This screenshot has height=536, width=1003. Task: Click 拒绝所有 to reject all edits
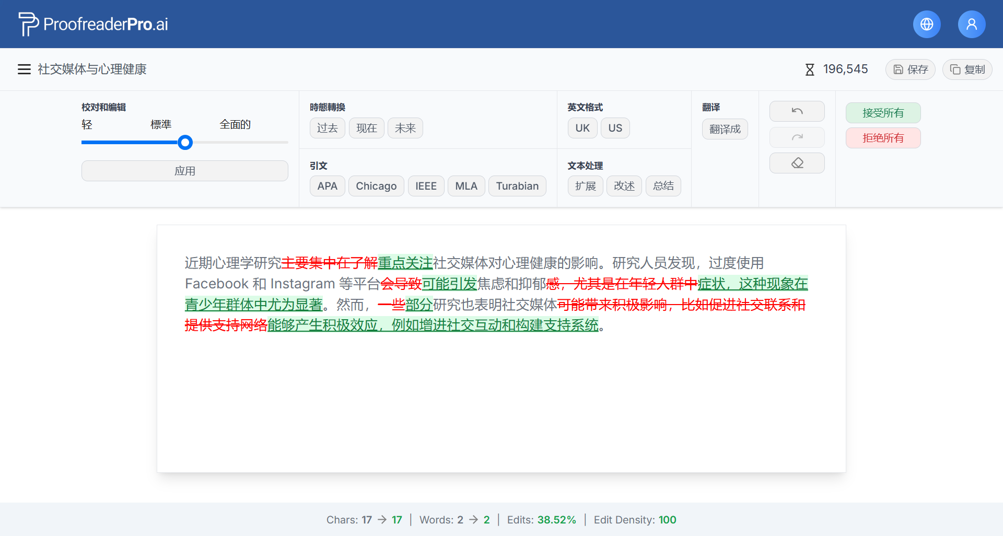[883, 138]
